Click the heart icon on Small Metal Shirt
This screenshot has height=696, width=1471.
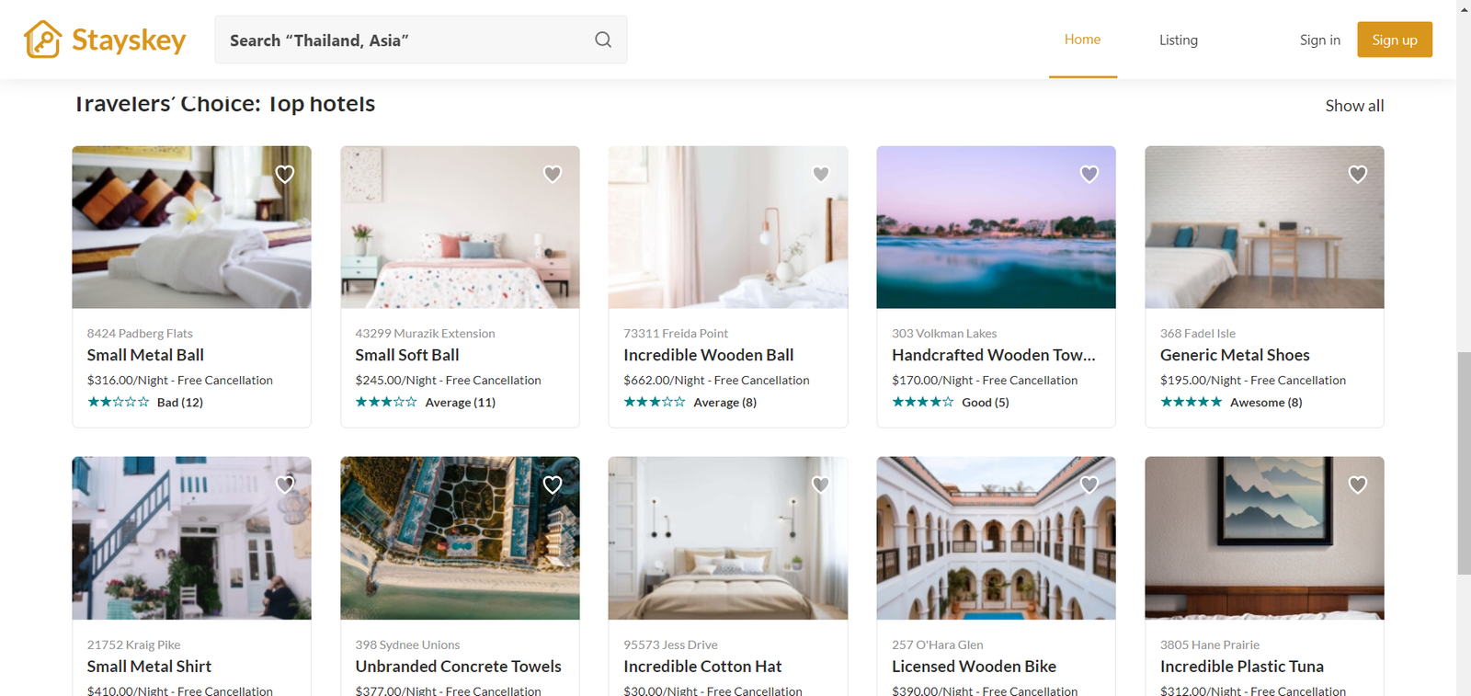(285, 485)
